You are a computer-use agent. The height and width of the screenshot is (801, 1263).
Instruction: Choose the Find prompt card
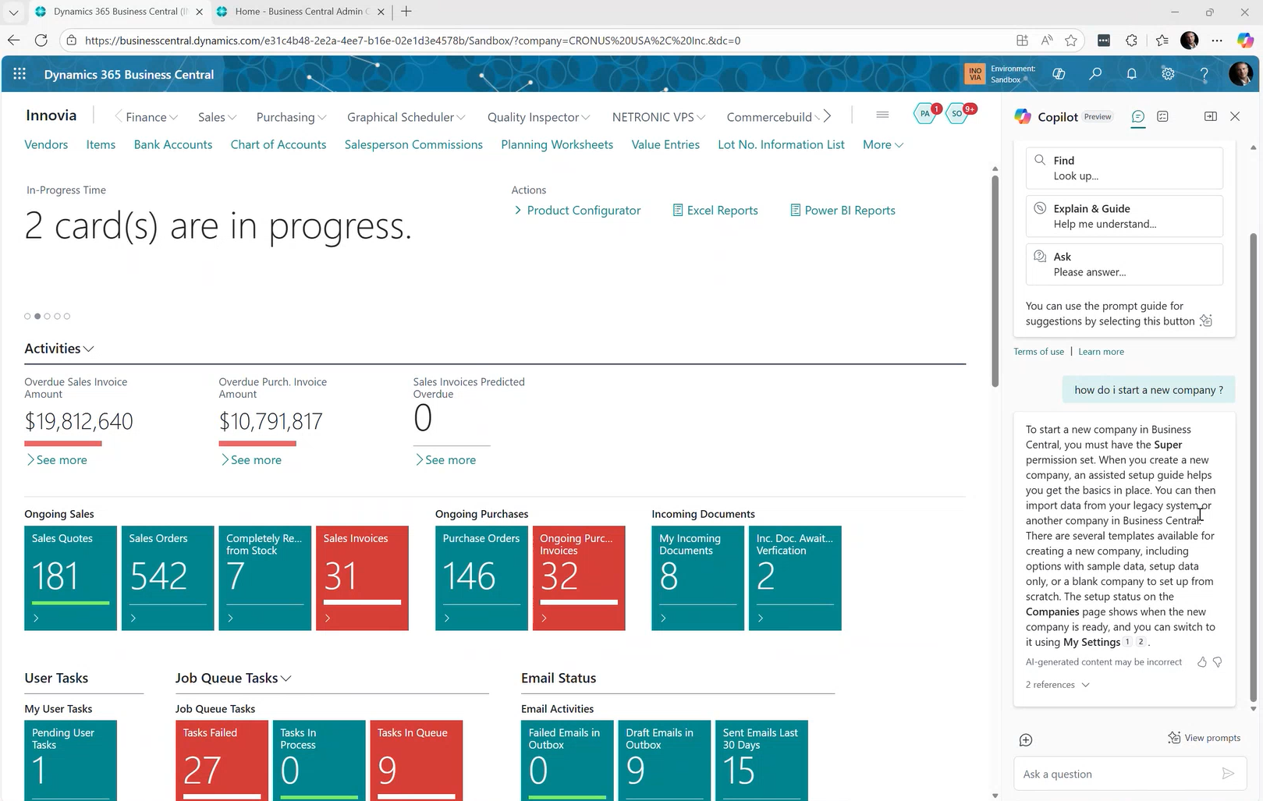pyautogui.click(x=1124, y=168)
